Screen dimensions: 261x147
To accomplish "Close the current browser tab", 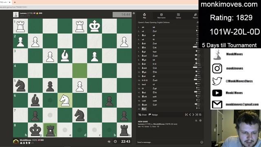I will click(9, 2).
